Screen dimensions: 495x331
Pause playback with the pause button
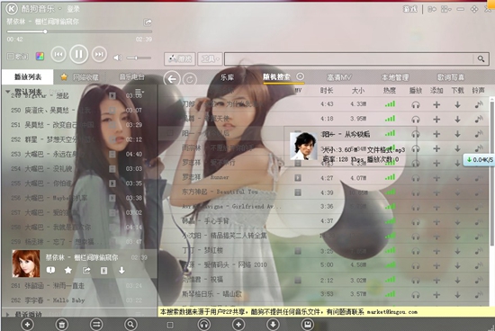click(78, 54)
